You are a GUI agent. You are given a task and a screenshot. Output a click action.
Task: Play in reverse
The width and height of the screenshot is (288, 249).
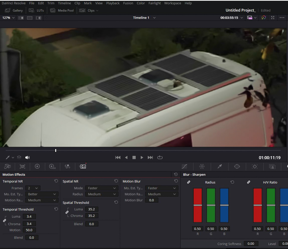[126, 157]
